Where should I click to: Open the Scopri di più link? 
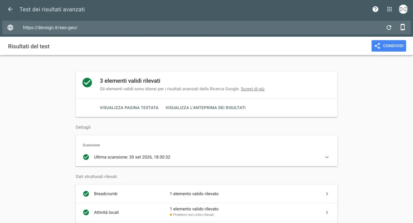tap(252, 89)
